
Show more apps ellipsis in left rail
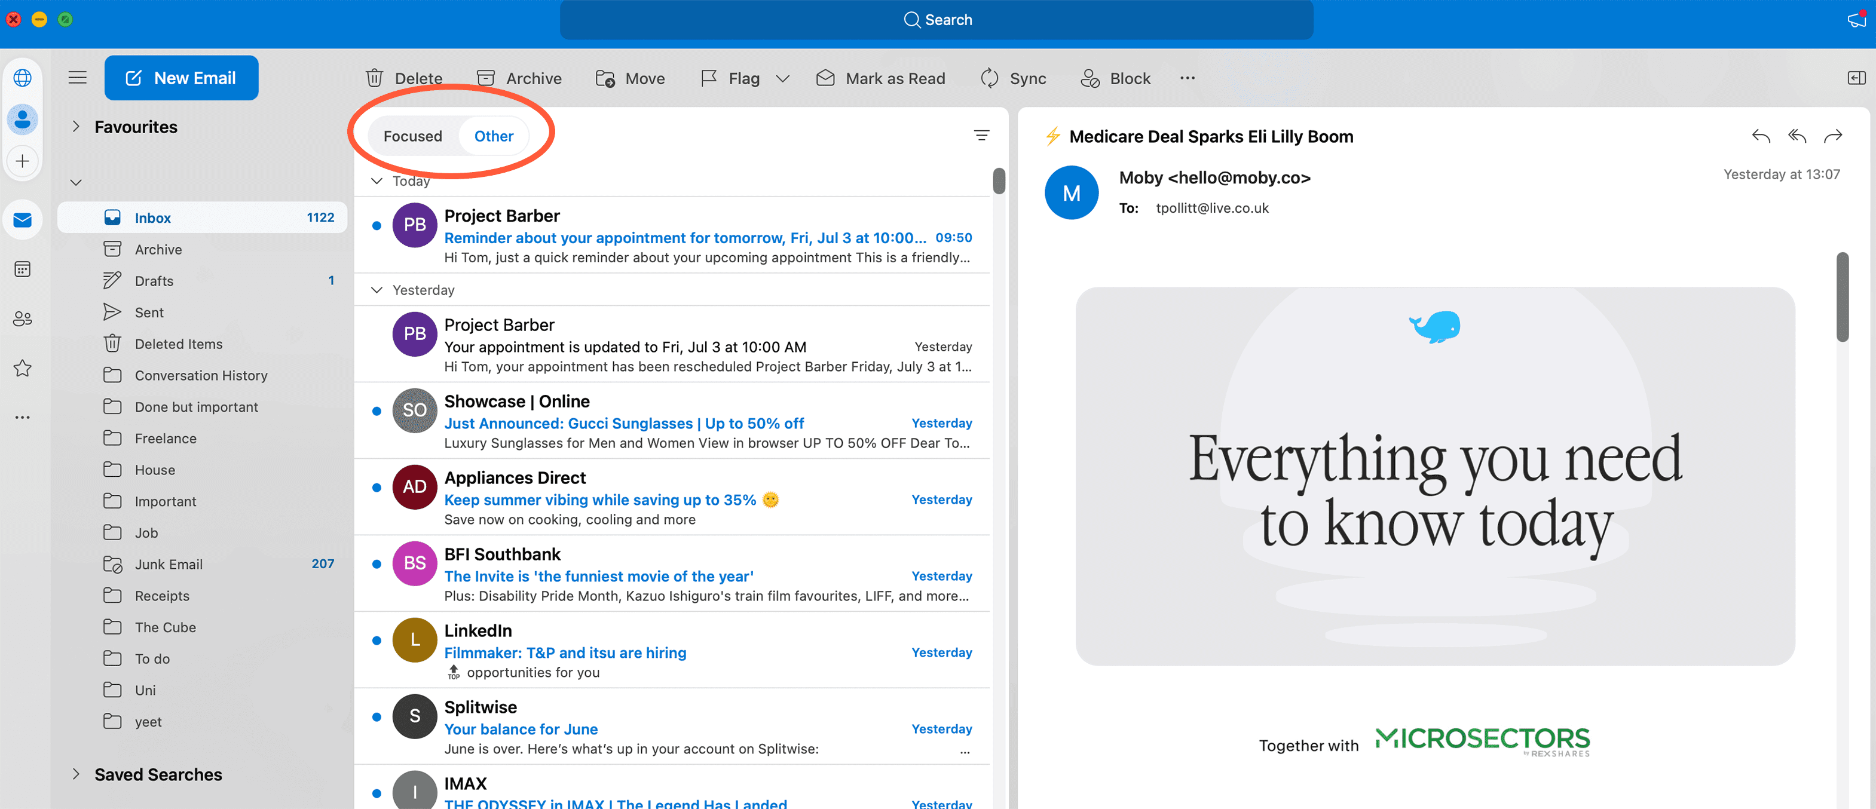click(23, 417)
